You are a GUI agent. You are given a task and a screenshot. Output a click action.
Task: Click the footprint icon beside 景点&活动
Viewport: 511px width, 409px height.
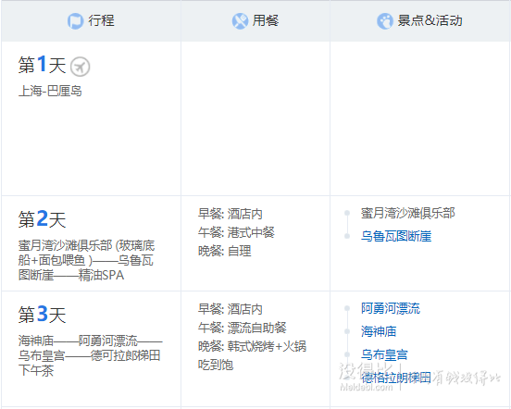click(385, 21)
